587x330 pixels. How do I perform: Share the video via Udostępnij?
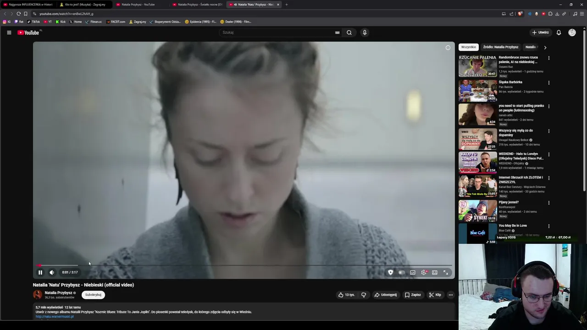click(x=386, y=295)
